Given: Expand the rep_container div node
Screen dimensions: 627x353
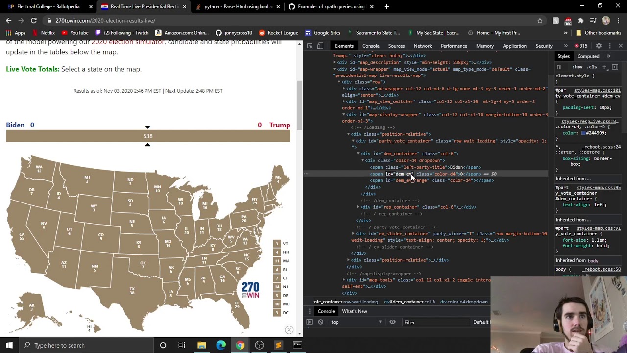Looking at the screenshot, I should [x=358, y=207].
